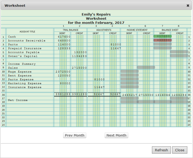Screen dimensions: 193x158
Task: Select the Owner's Capital balance sheet credit input
Action: (179, 56)
